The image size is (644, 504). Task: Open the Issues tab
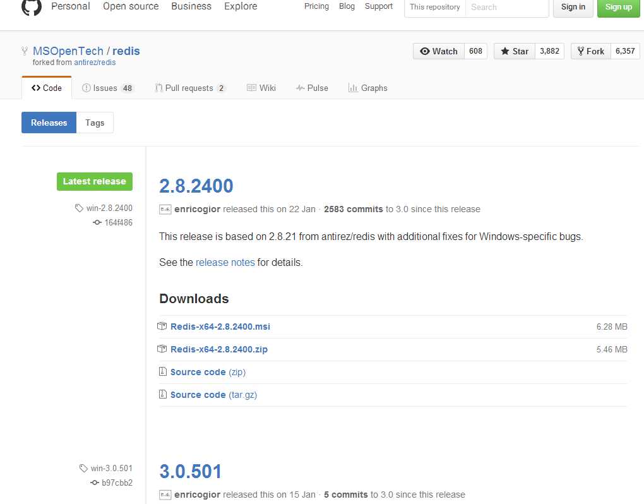click(x=107, y=88)
